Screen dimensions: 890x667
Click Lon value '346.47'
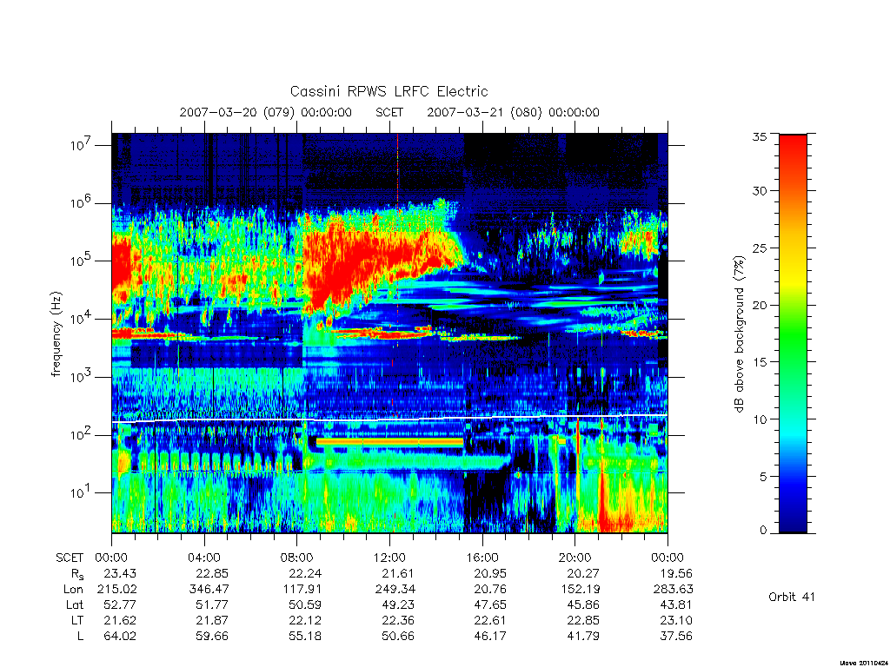(209, 590)
